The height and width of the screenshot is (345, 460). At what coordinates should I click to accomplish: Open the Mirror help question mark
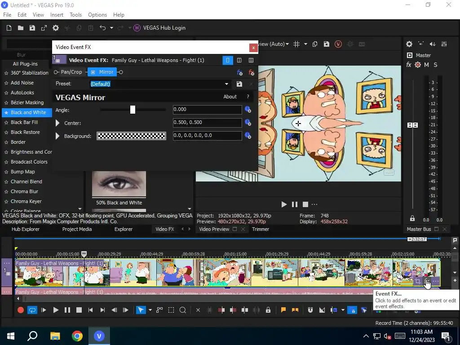248,97
